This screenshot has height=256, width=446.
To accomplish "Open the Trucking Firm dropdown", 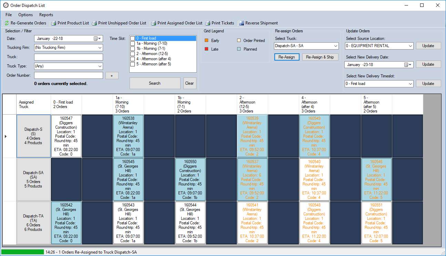I will pyautogui.click(x=100, y=48).
